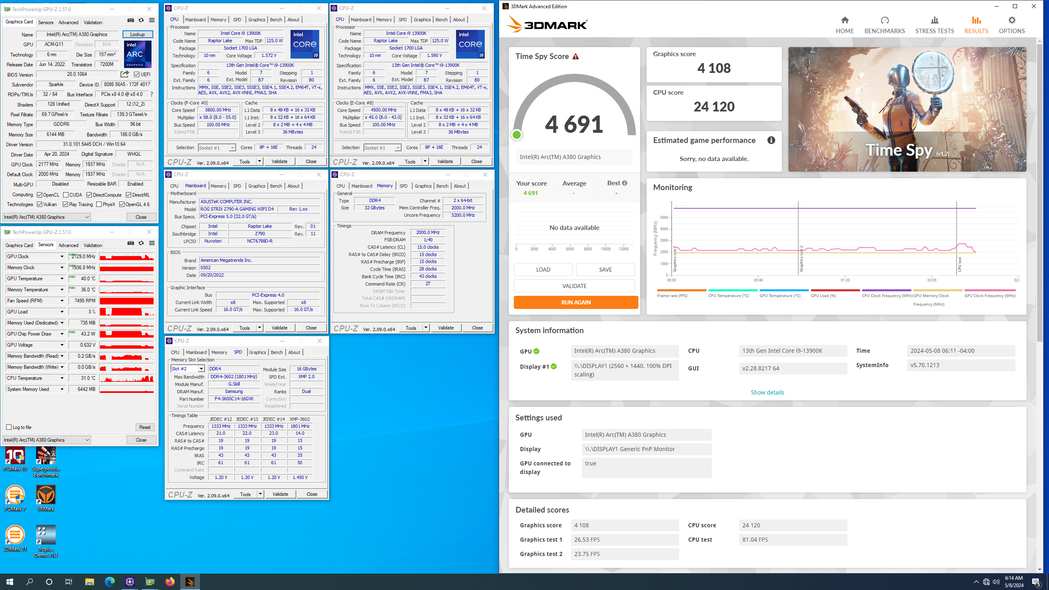Open About tab in CPU-Z SPD window
This screenshot has height=590, width=1049.
pyautogui.click(x=294, y=352)
